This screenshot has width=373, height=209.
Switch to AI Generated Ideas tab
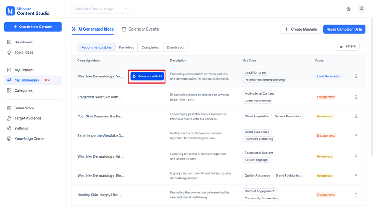click(93, 29)
